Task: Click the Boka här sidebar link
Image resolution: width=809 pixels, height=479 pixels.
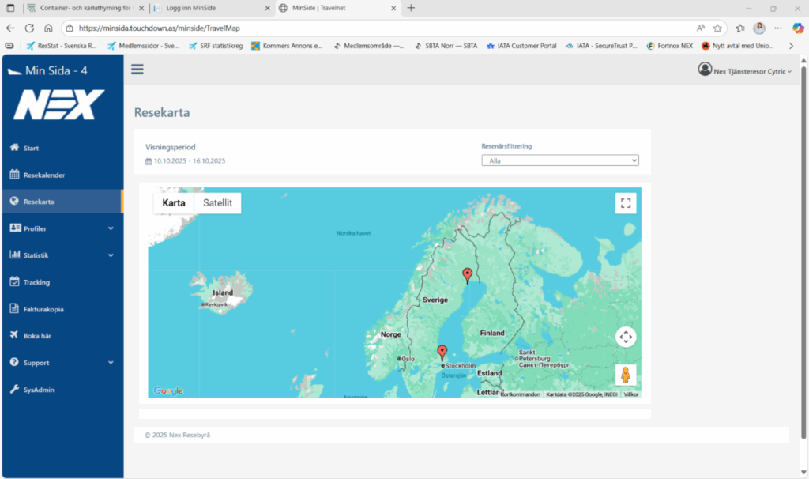Action: (x=37, y=336)
